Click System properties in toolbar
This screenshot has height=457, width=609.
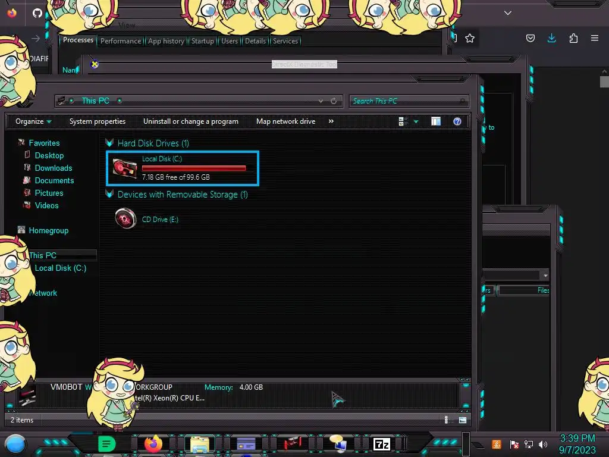[x=98, y=121]
